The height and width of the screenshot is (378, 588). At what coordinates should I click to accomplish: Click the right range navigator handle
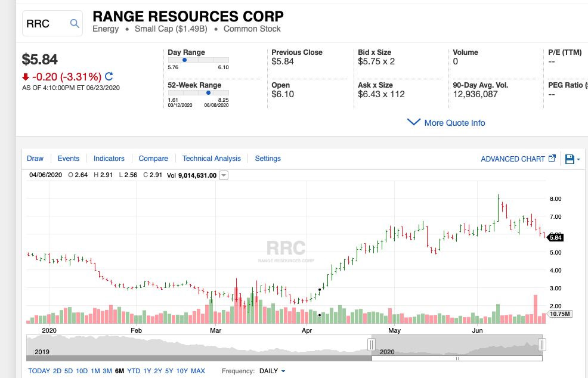[x=542, y=344]
